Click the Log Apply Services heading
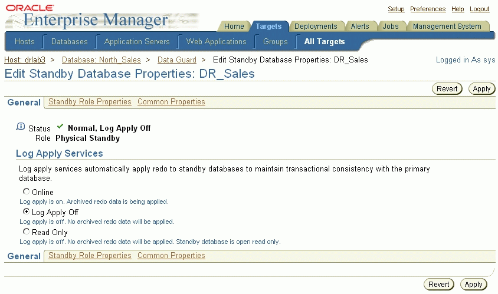Screen dimensions: 498x294 tap(60, 154)
